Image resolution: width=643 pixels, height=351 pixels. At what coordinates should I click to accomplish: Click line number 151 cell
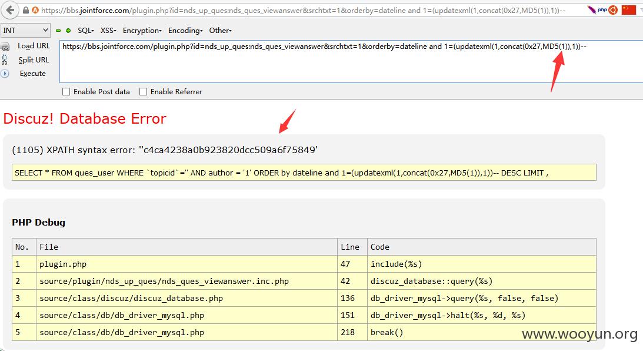point(352,315)
